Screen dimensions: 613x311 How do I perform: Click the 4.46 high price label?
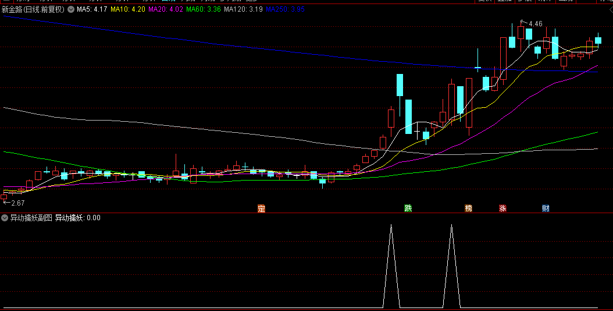pos(536,24)
